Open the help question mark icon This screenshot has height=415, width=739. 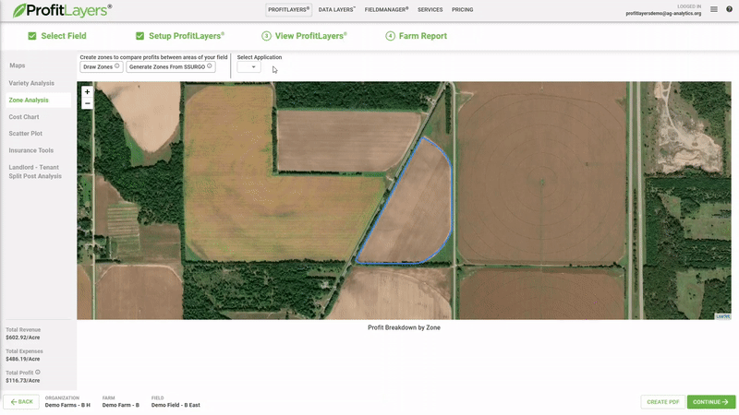[x=729, y=9]
